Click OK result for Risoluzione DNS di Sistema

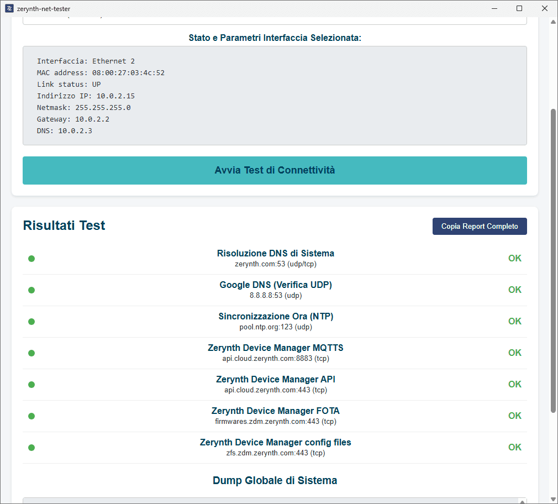(514, 259)
